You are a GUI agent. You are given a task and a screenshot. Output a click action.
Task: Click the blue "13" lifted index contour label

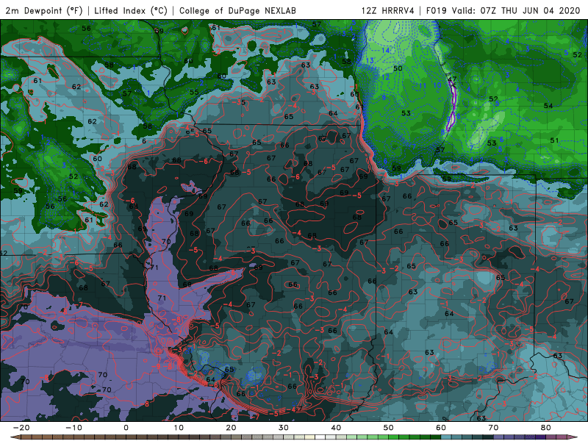[370, 60]
